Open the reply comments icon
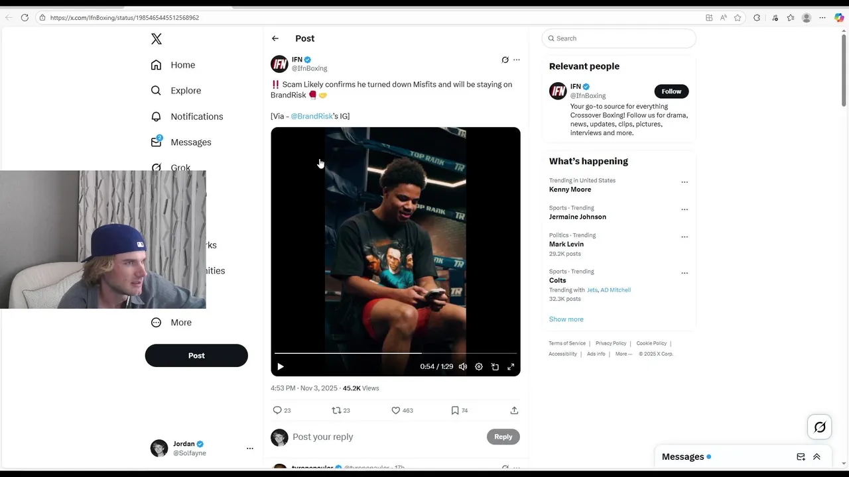Screen dimensions: 849x477 click(x=277, y=410)
